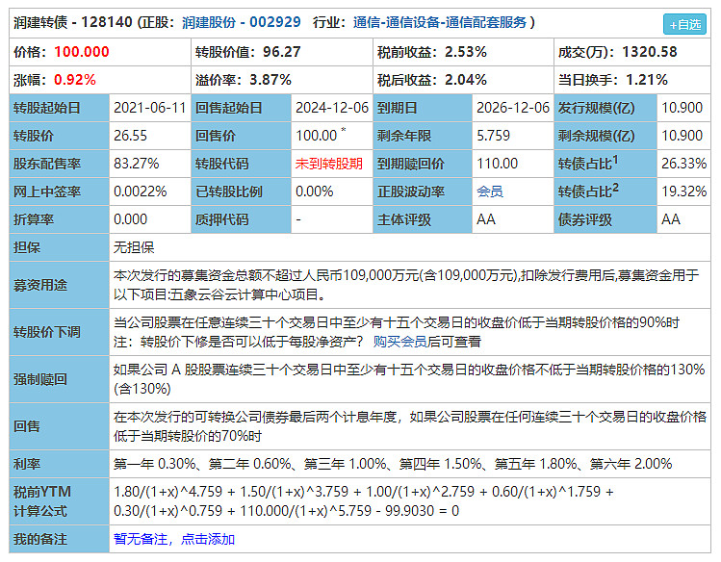
Task: Click the 担保 value 无担保
Action: pos(134,247)
